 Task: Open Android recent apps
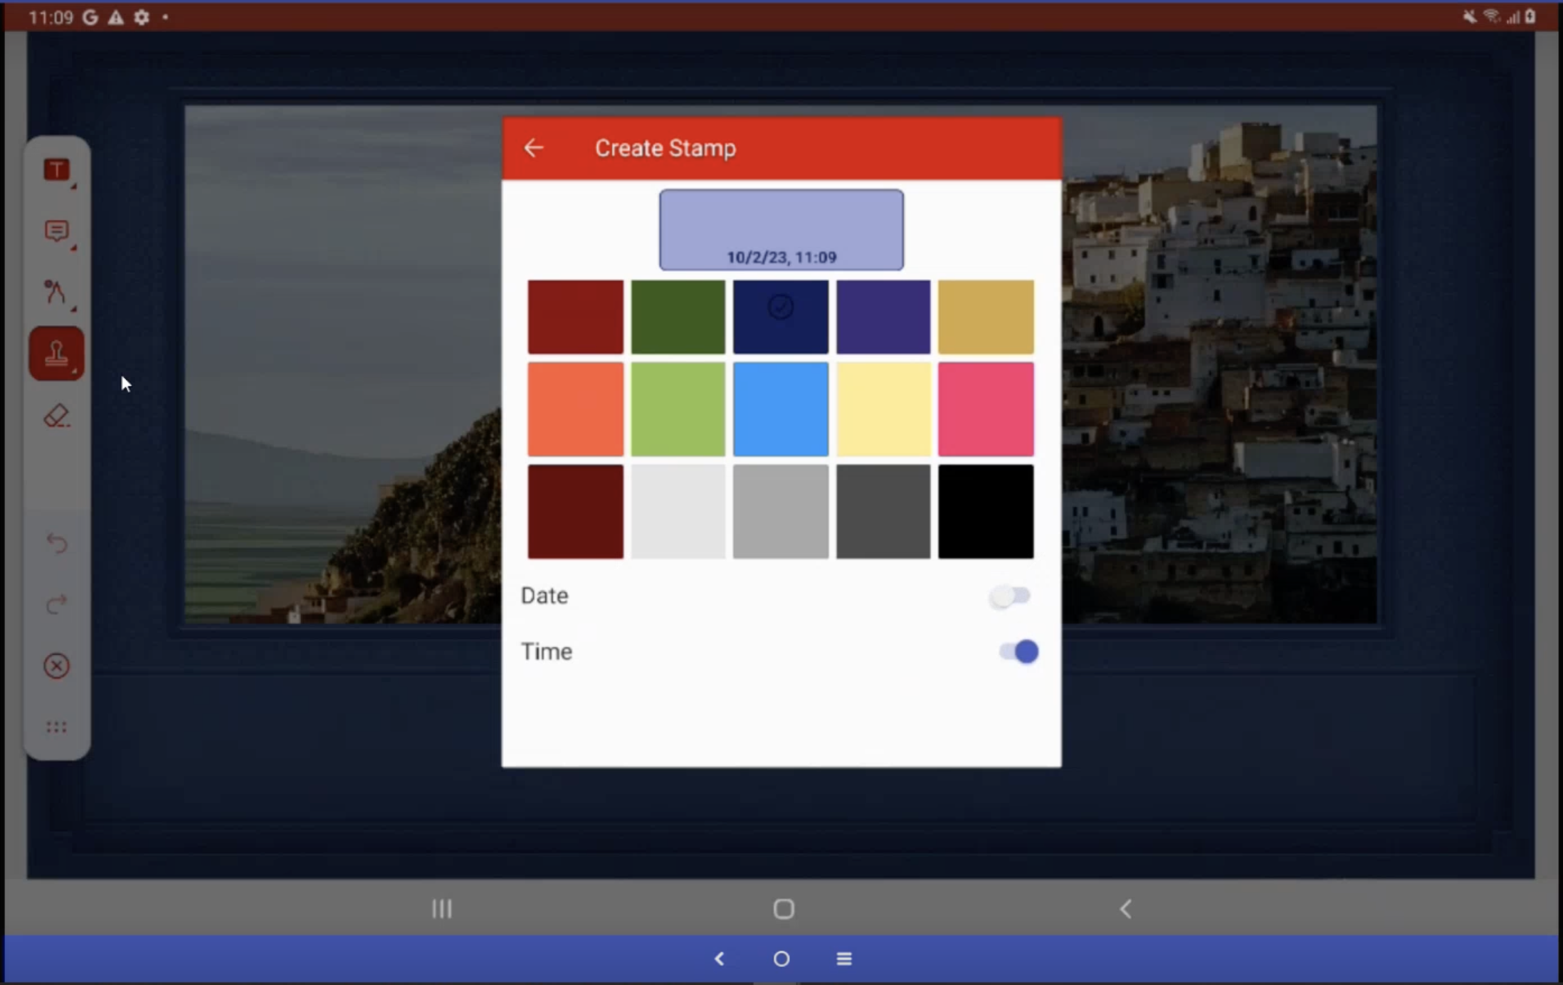click(x=442, y=909)
